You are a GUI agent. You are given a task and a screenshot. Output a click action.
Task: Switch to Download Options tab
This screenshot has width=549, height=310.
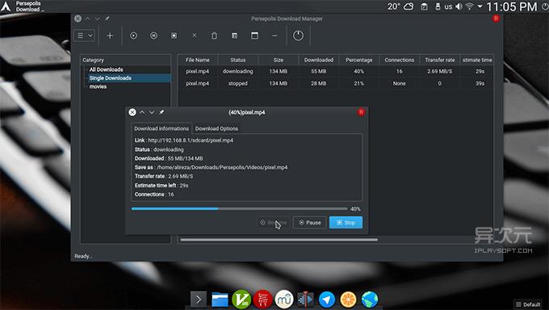click(216, 128)
